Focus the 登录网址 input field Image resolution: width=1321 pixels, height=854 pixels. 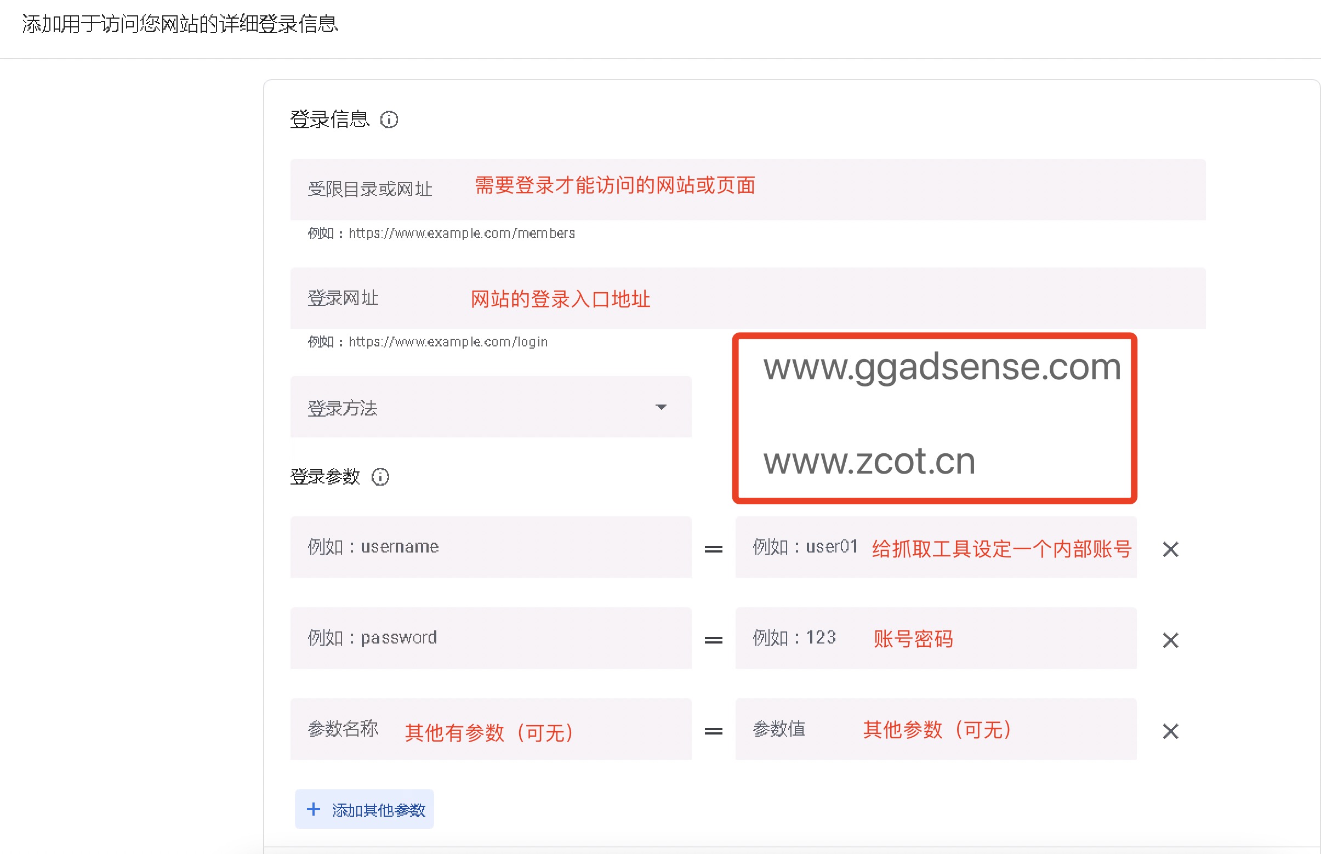(748, 298)
